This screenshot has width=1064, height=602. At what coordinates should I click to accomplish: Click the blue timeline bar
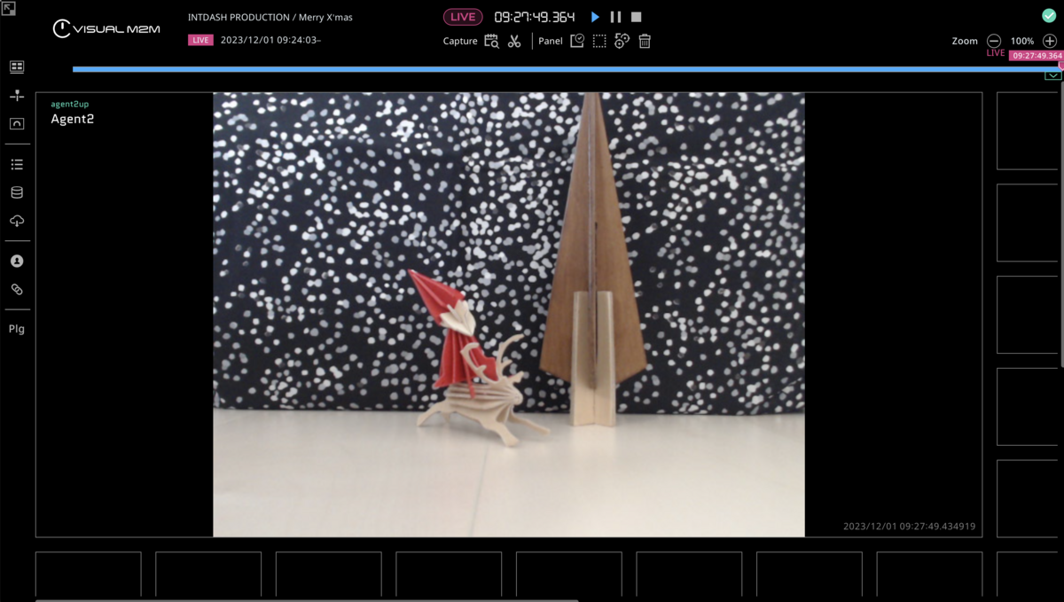click(x=566, y=68)
